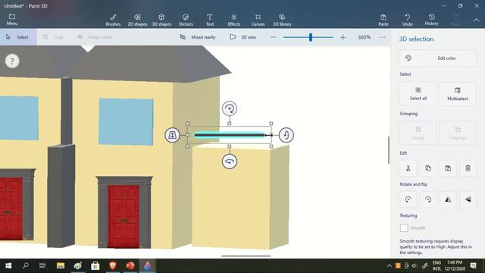
Task: Toggle 3D view
Action: point(243,37)
